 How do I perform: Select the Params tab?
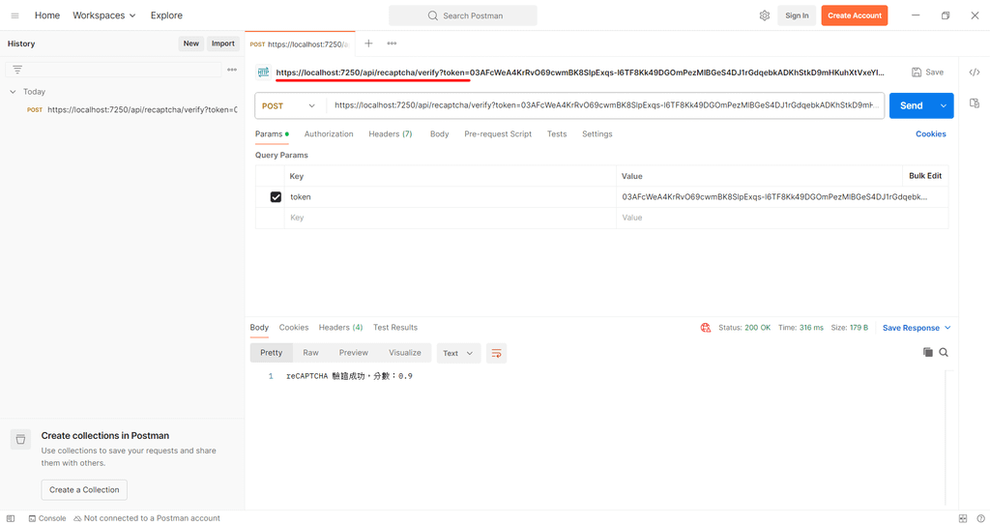[x=272, y=133]
